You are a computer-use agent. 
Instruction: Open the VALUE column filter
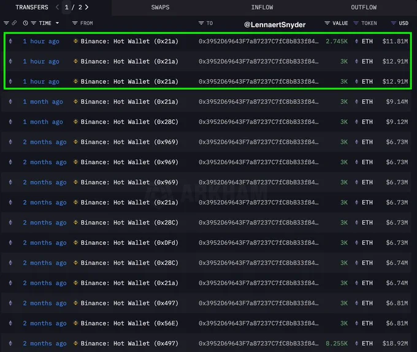click(x=327, y=23)
